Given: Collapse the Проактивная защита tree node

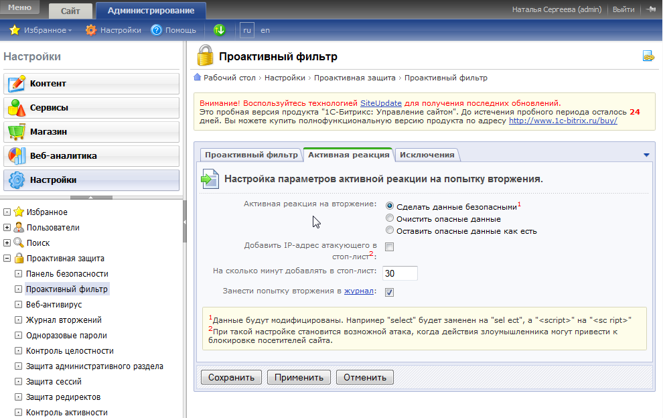Looking at the screenshot, I should click(7, 259).
